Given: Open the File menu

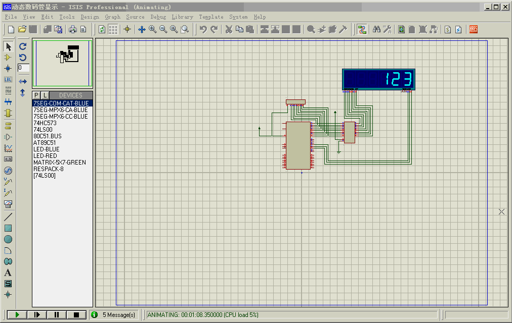Looking at the screenshot, I should [x=11, y=17].
